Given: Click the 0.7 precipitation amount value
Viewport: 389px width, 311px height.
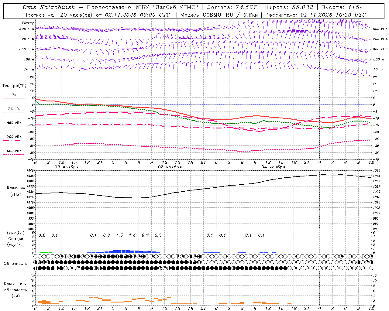Looking at the screenshot, I should point(145,235).
